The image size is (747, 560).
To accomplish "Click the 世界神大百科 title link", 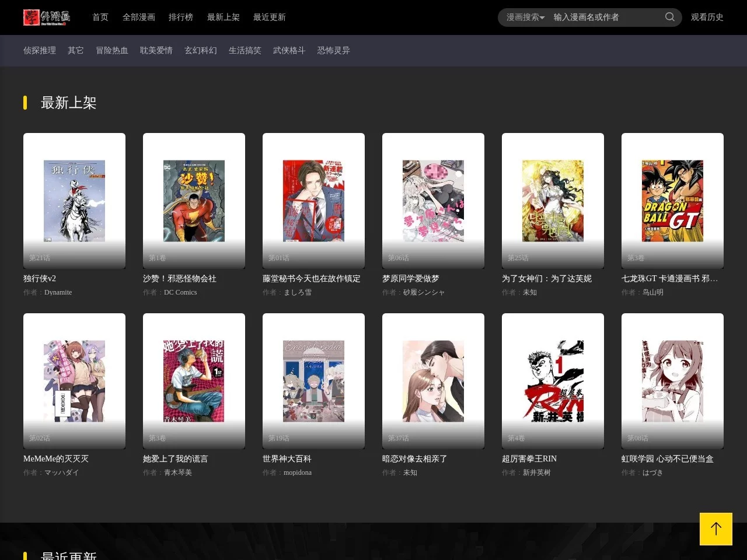I will coord(287,459).
